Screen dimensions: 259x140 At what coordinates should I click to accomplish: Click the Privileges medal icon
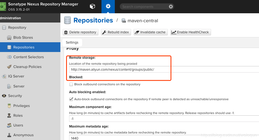pos(9,106)
